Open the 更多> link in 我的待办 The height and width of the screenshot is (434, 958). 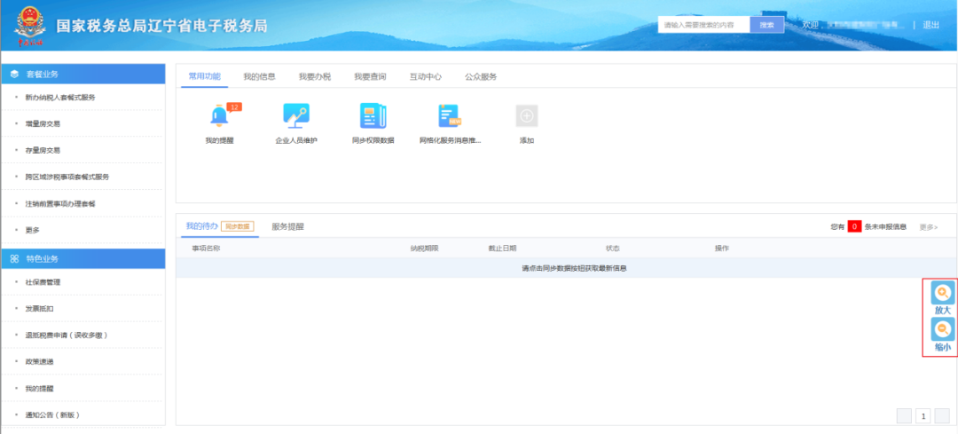pos(929,227)
